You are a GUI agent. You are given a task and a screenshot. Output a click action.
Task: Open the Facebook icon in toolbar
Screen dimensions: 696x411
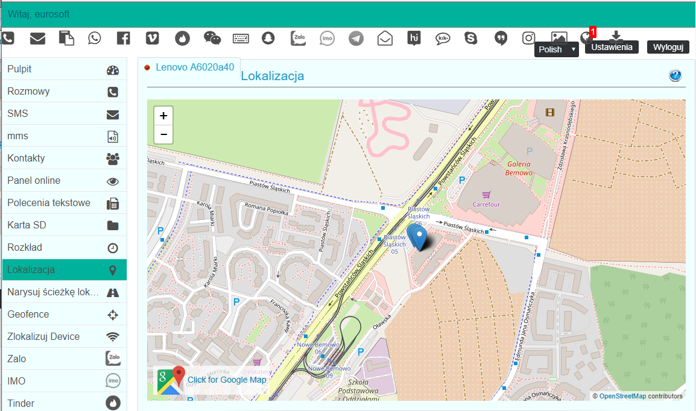[123, 39]
